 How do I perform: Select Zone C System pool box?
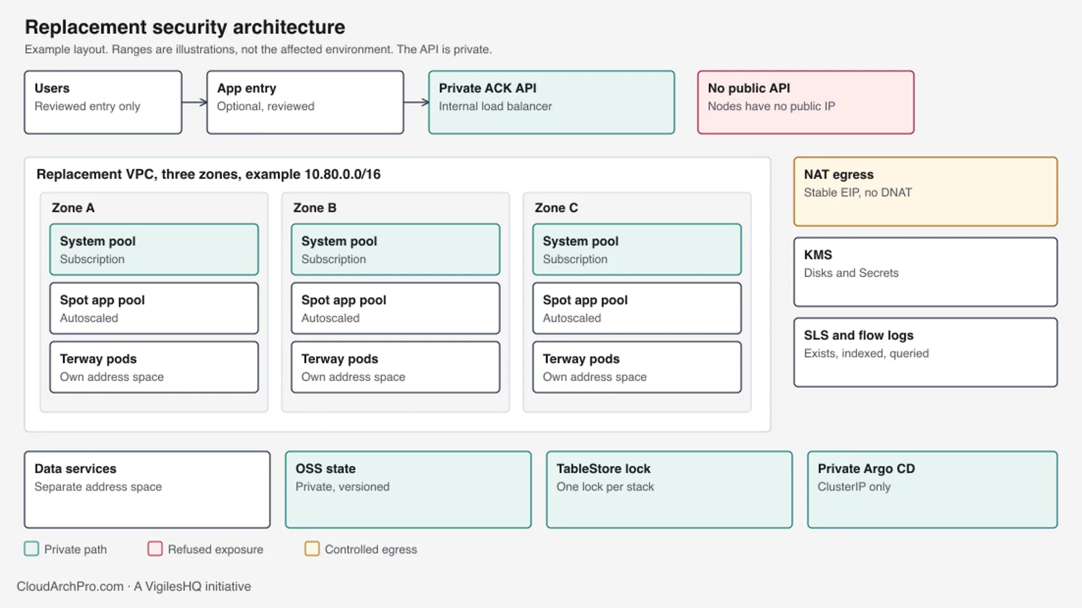637,249
